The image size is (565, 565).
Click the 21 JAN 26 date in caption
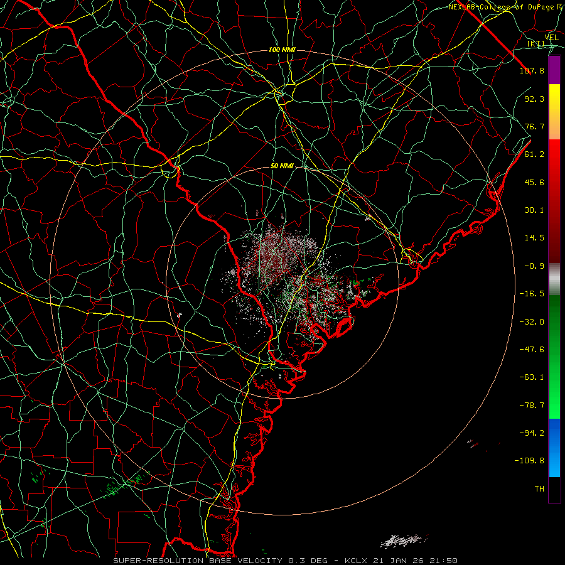[x=399, y=561]
